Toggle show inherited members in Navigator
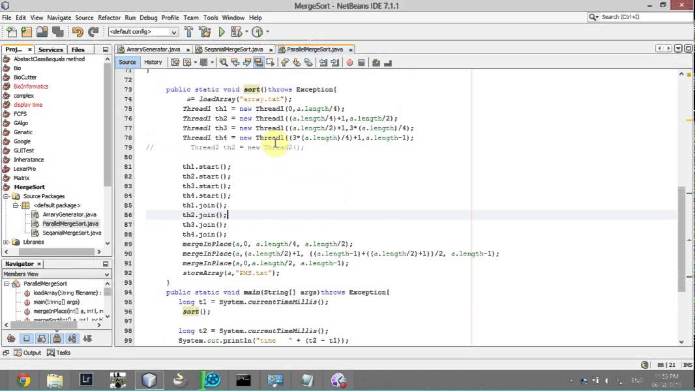The image size is (695, 391). [x=11, y=339]
